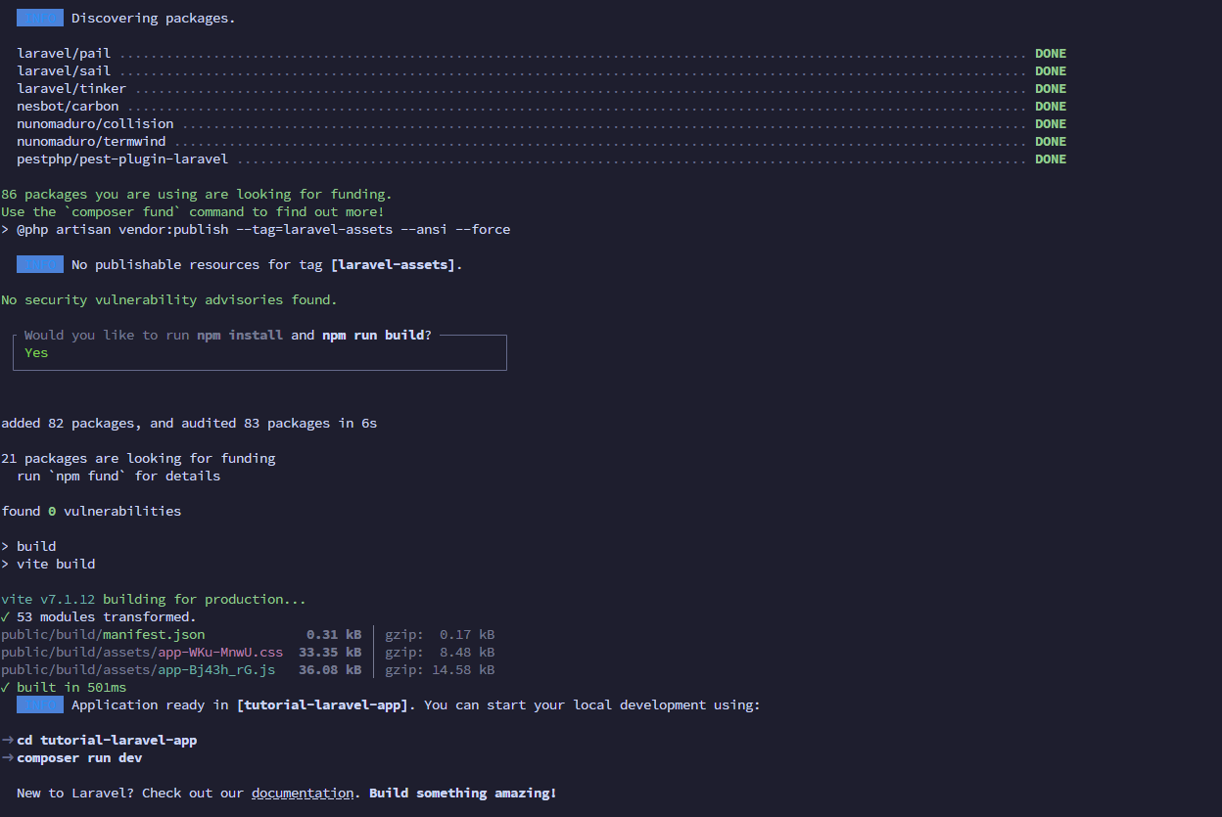Click the [tutorial-laravel-app] bracketed name
Viewport: 1222px width, 817px height.
(322, 705)
